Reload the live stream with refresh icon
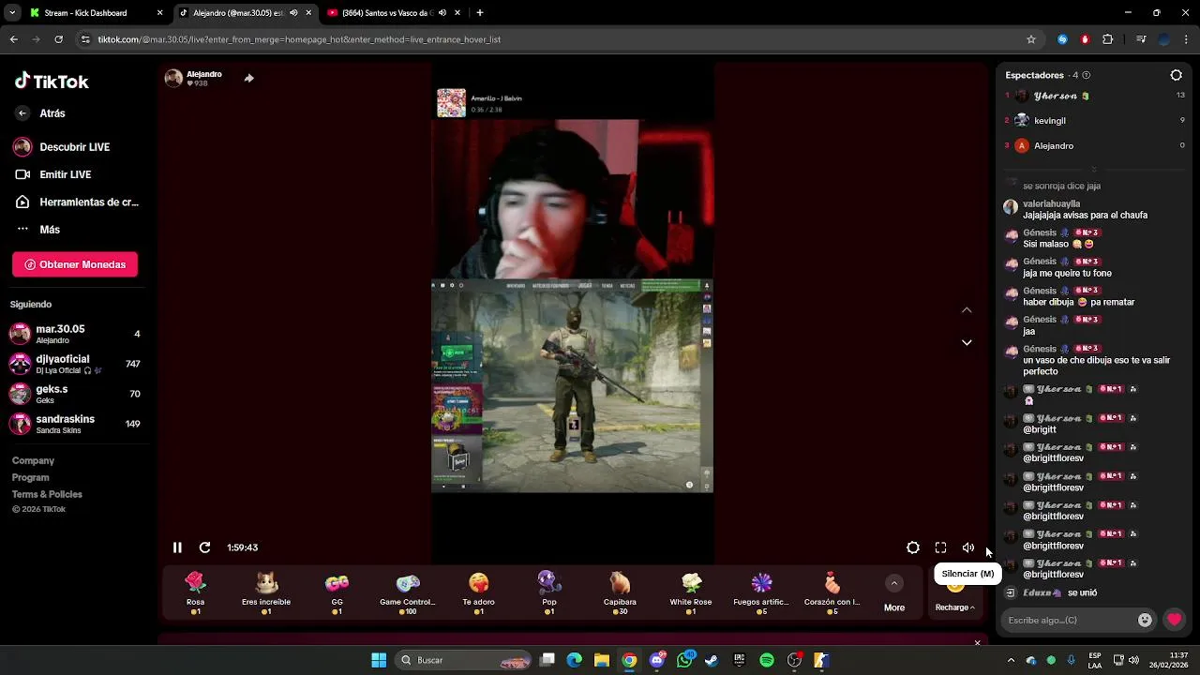 [204, 547]
